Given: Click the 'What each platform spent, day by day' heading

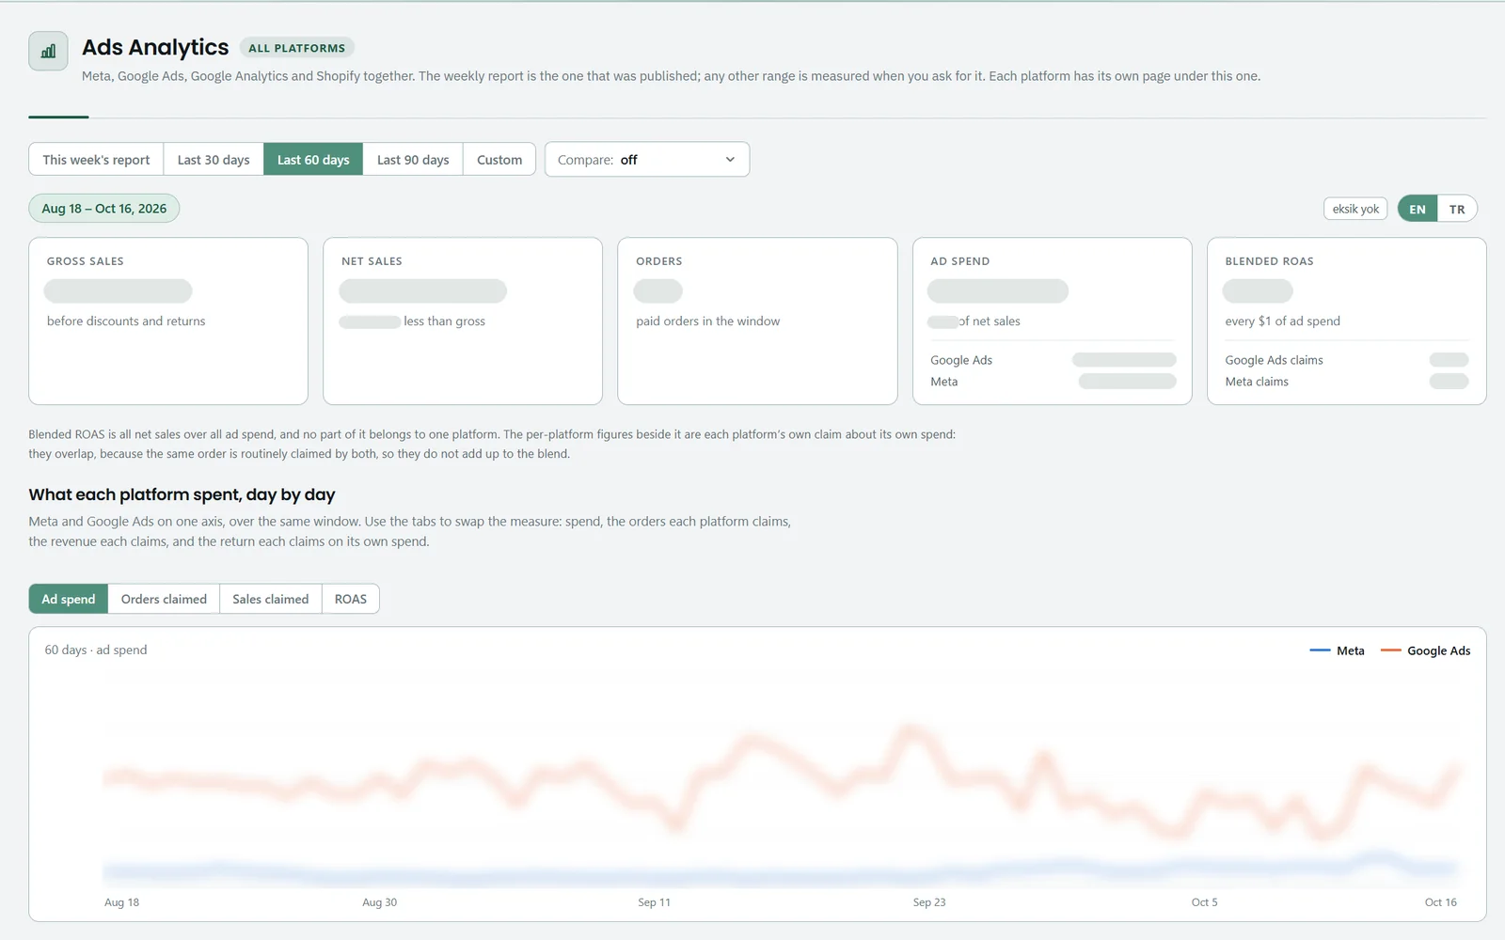Looking at the screenshot, I should pyautogui.click(x=182, y=494).
